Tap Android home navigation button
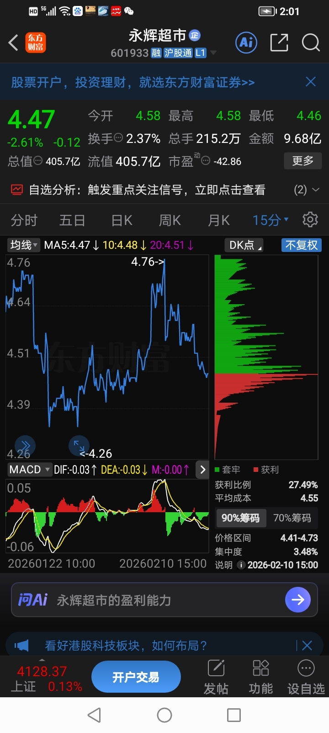Screen dimensions: 329x733 pos(164,715)
